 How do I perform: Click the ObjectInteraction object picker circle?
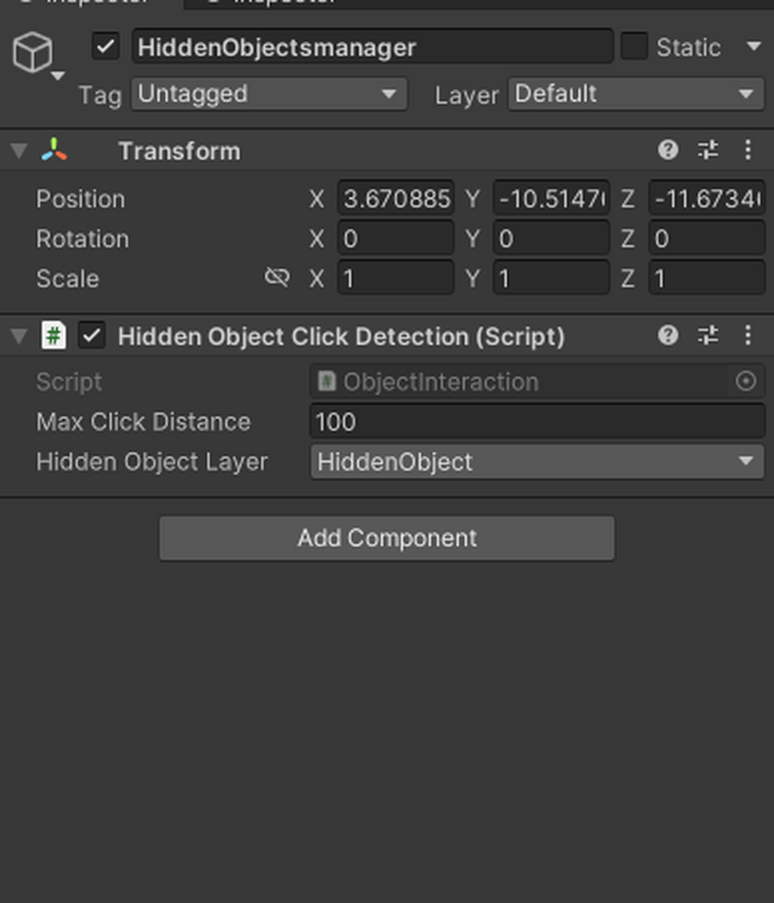pyautogui.click(x=744, y=382)
